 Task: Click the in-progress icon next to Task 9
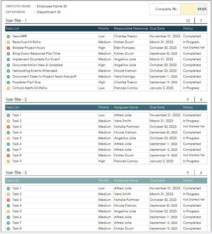(8, 161)
